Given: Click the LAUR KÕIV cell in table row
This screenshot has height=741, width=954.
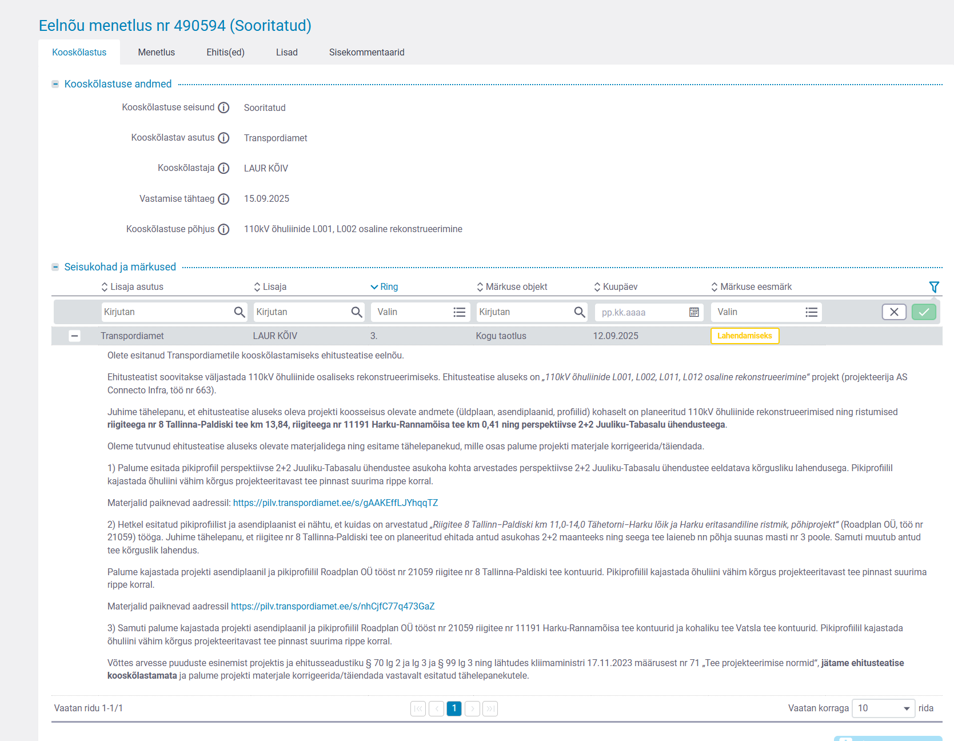Looking at the screenshot, I should (275, 336).
